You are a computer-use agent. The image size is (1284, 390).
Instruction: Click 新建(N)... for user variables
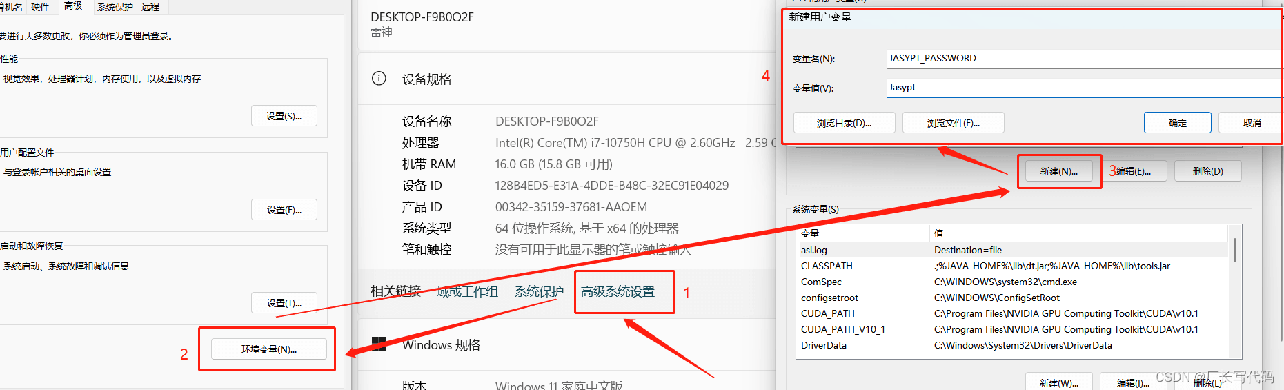[1058, 171]
